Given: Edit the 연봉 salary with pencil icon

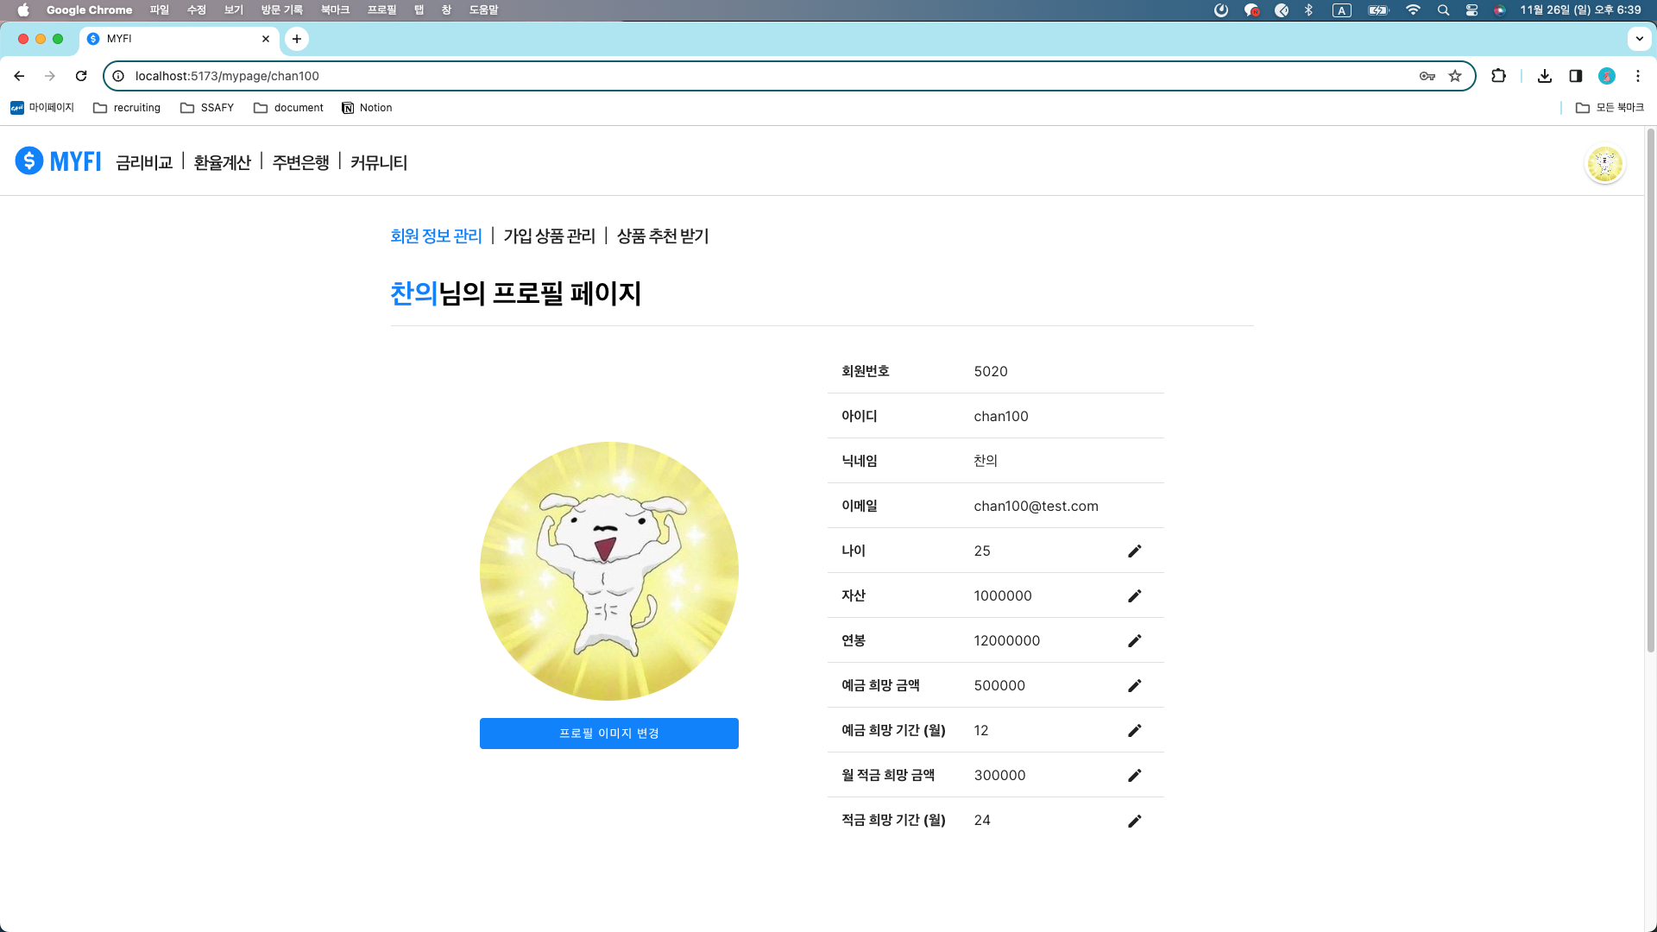Looking at the screenshot, I should 1134,641.
